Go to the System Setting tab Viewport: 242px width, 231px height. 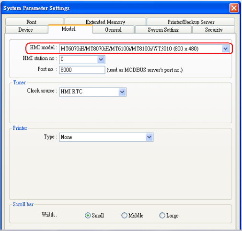tap(163, 30)
